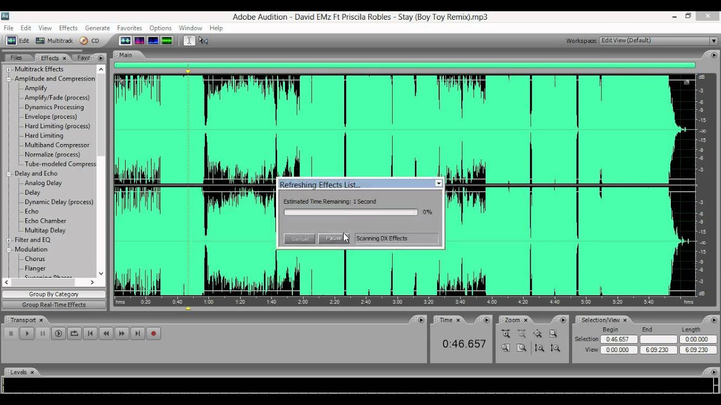Collapse Delay and Echo category
Screen dimensions: 721x405
point(9,174)
